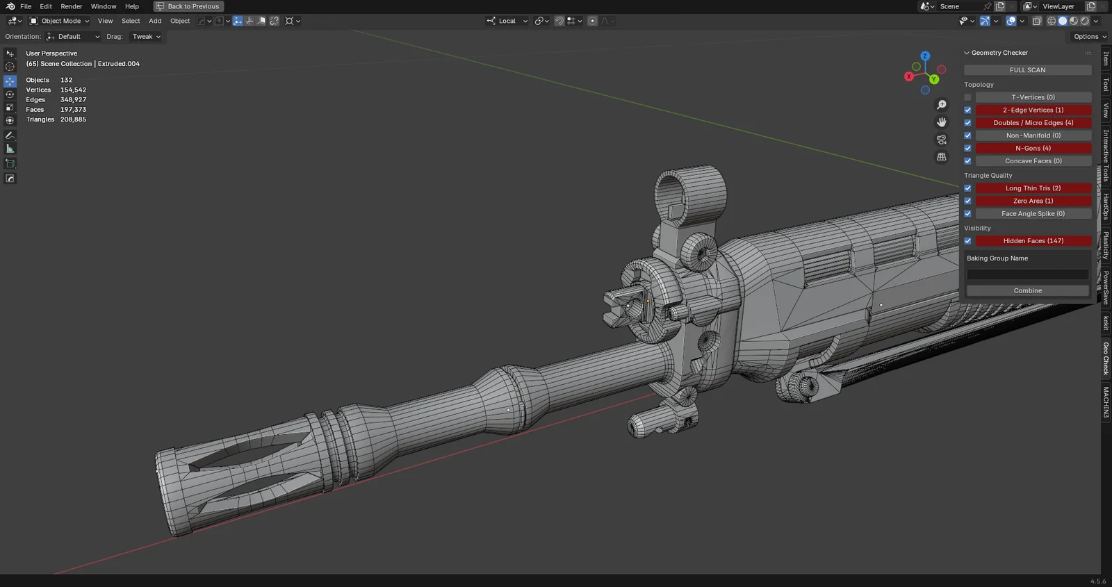Open the Local transform orientation dropdown
The height and width of the screenshot is (587, 1112).
[507, 21]
